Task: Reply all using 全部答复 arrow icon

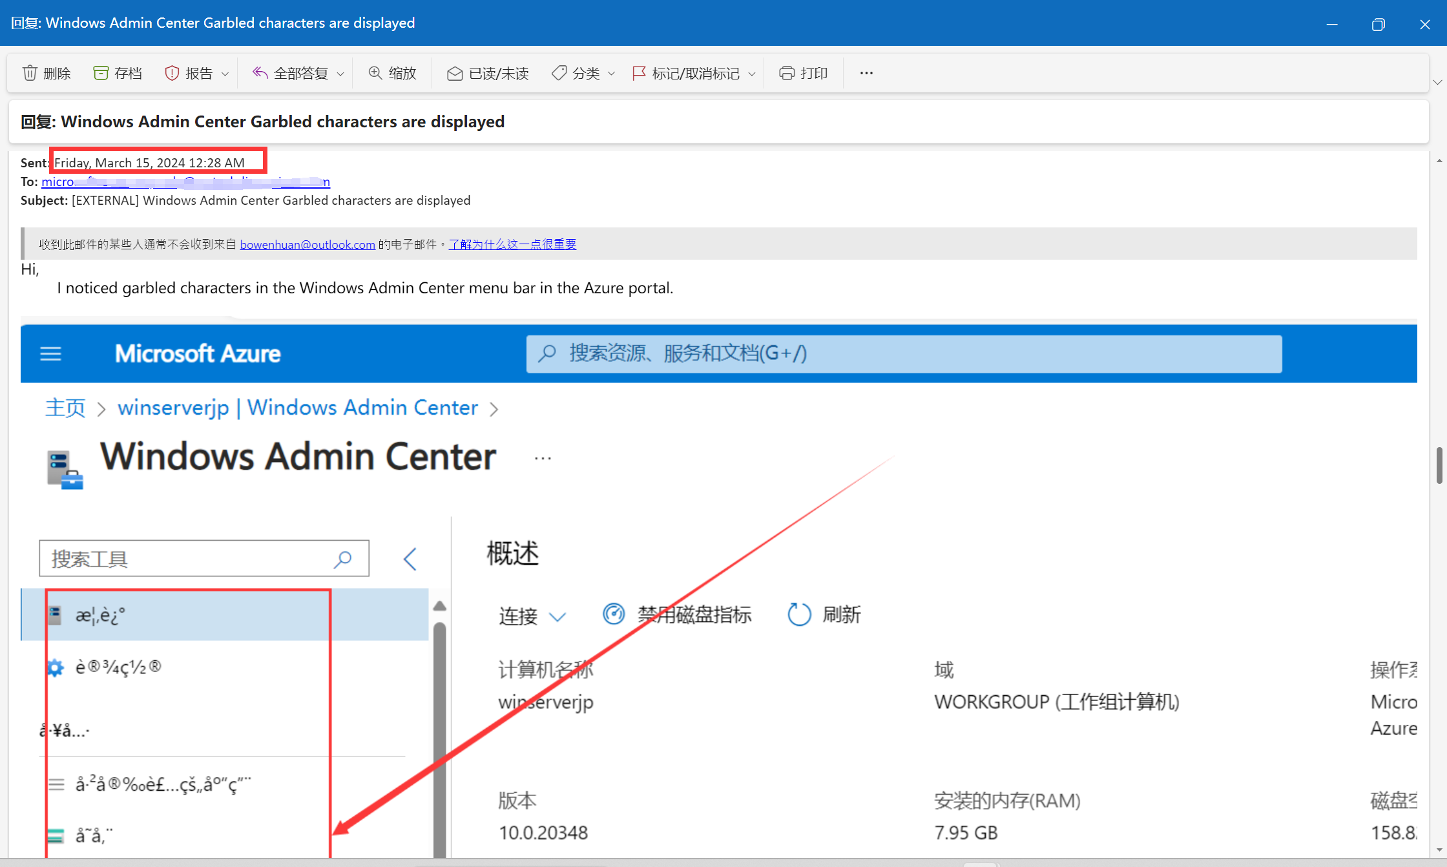Action: point(260,73)
